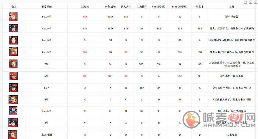
Task: Click the 特定时间战场抢时间 summary cell
Action: coord(232,40)
